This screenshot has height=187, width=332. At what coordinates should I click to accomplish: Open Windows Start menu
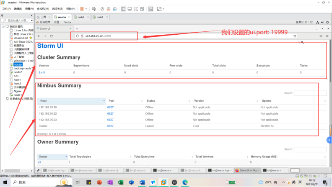(5, 182)
